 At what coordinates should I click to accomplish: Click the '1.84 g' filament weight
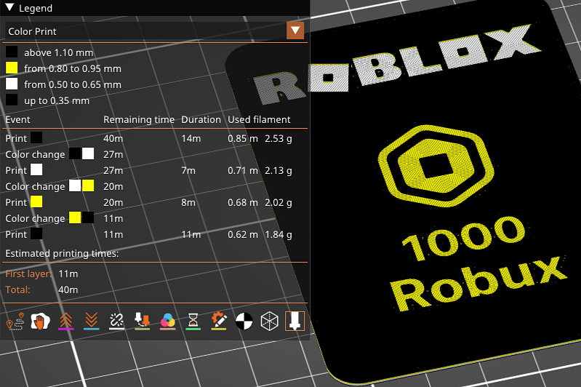point(279,235)
